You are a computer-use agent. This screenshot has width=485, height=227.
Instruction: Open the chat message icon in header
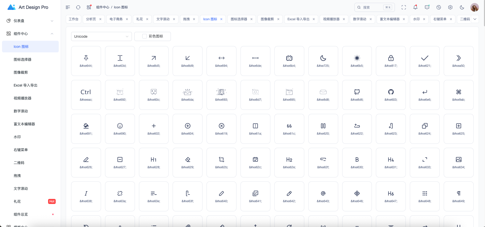[x=427, y=7]
